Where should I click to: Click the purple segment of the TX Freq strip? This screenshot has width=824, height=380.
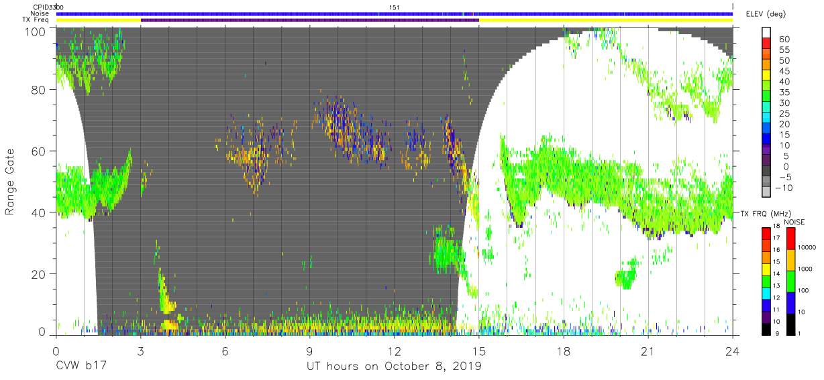[309, 20]
